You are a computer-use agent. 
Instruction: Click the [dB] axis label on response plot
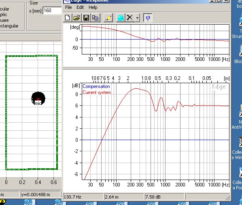coord(76,86)
